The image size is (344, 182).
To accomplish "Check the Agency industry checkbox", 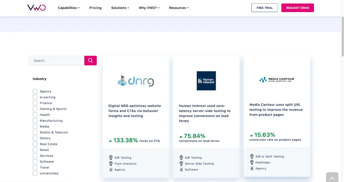I will (x=35, y=91).
